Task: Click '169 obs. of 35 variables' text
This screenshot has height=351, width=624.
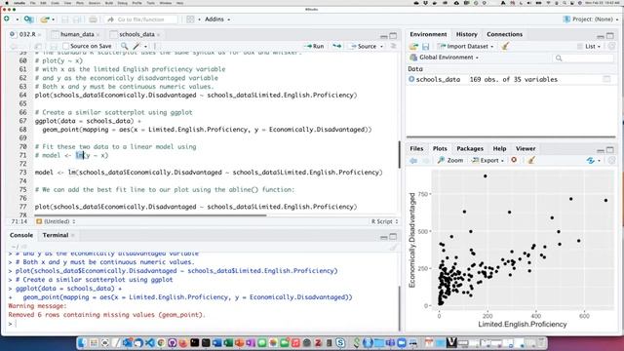Action: [514, 79]
